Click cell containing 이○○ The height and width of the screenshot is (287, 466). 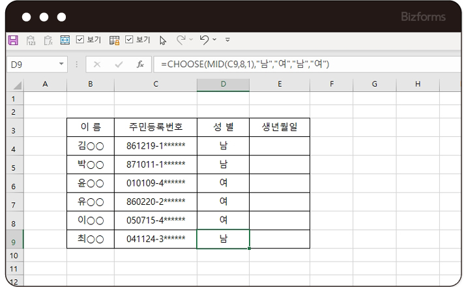[91, 220]
